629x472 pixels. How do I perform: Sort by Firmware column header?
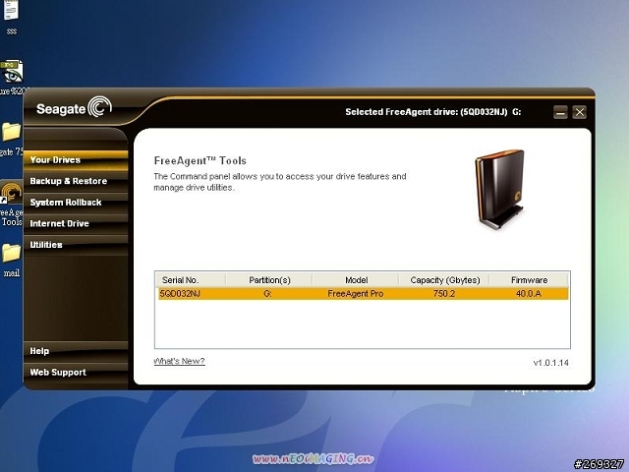point(529,279)
